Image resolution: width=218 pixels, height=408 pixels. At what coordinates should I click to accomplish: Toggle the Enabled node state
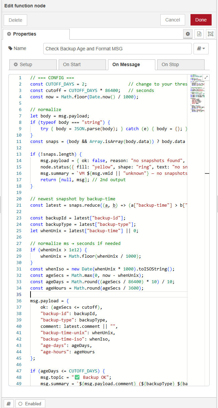(x=30, y=404)
